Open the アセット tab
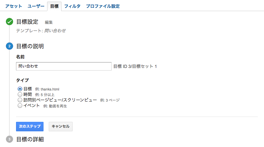Screen dimensions: 264x147 point(14,6)
